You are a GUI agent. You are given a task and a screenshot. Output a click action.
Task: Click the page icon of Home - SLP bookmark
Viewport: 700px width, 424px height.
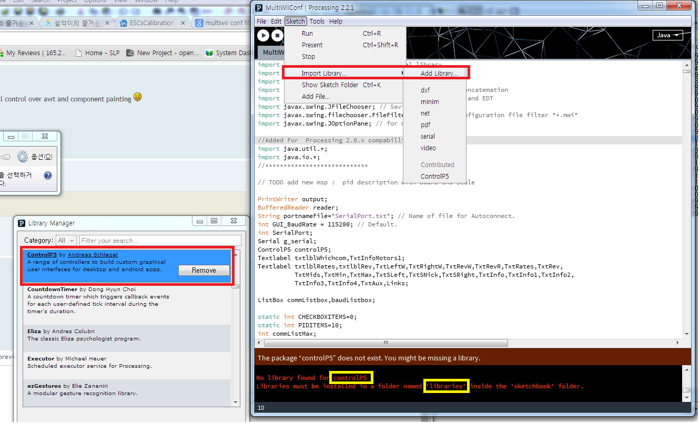[x=79, y=53]
